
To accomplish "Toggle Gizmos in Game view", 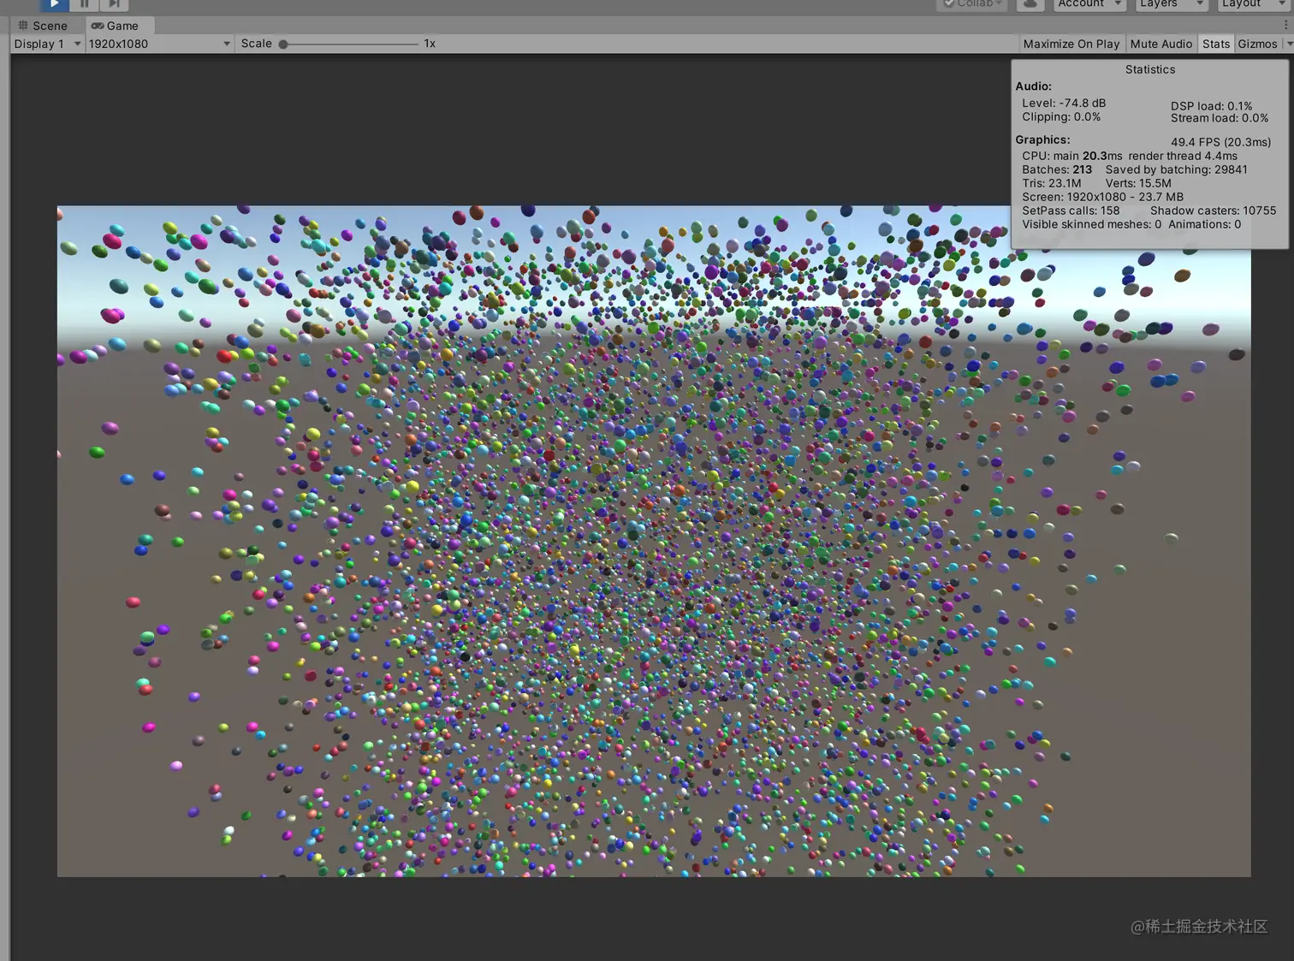I will tap(1257, 44).
